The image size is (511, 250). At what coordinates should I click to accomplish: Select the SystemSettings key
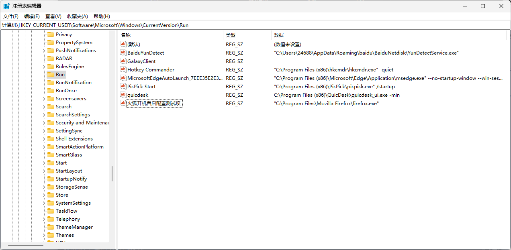pyautogui.click(x=73, y=203)
